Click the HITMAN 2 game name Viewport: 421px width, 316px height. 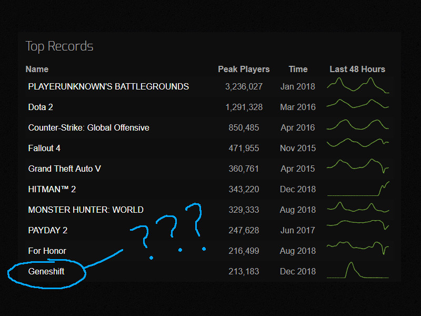[52, 189]
